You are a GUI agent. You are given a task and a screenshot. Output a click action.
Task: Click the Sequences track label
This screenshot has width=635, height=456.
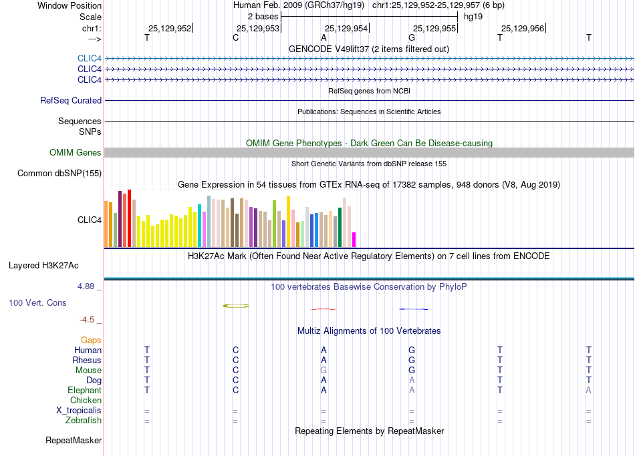(x=80, y=121)
